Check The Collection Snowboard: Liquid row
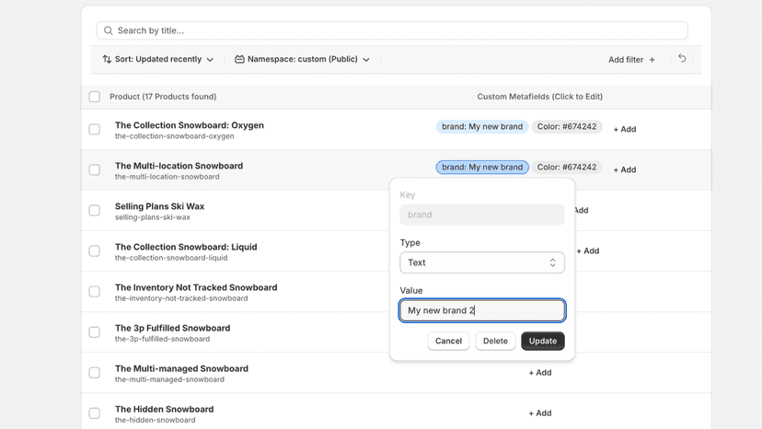The image size is (762, 429). pyautogui.click(x=95, y=251)
